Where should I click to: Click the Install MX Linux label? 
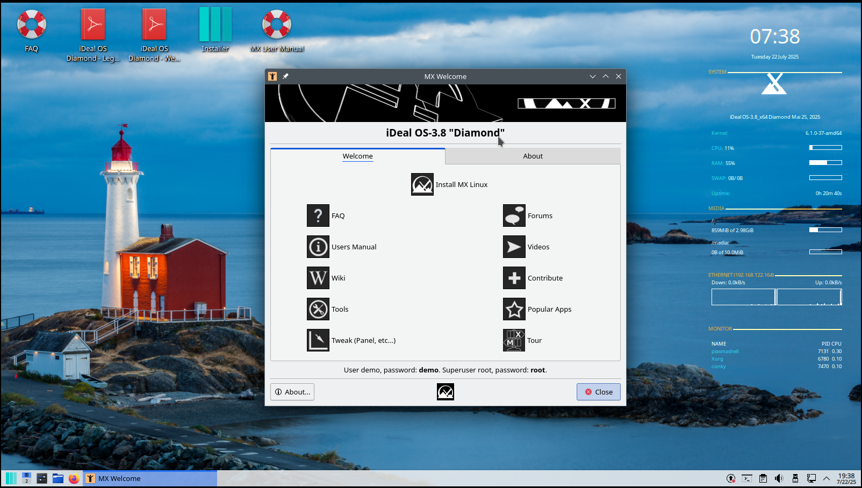coord(462,184)
